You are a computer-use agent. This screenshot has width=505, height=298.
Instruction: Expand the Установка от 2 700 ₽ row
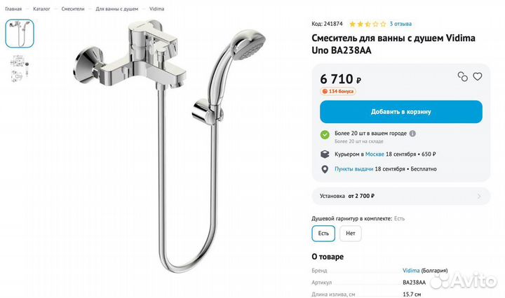pos(400,196)
